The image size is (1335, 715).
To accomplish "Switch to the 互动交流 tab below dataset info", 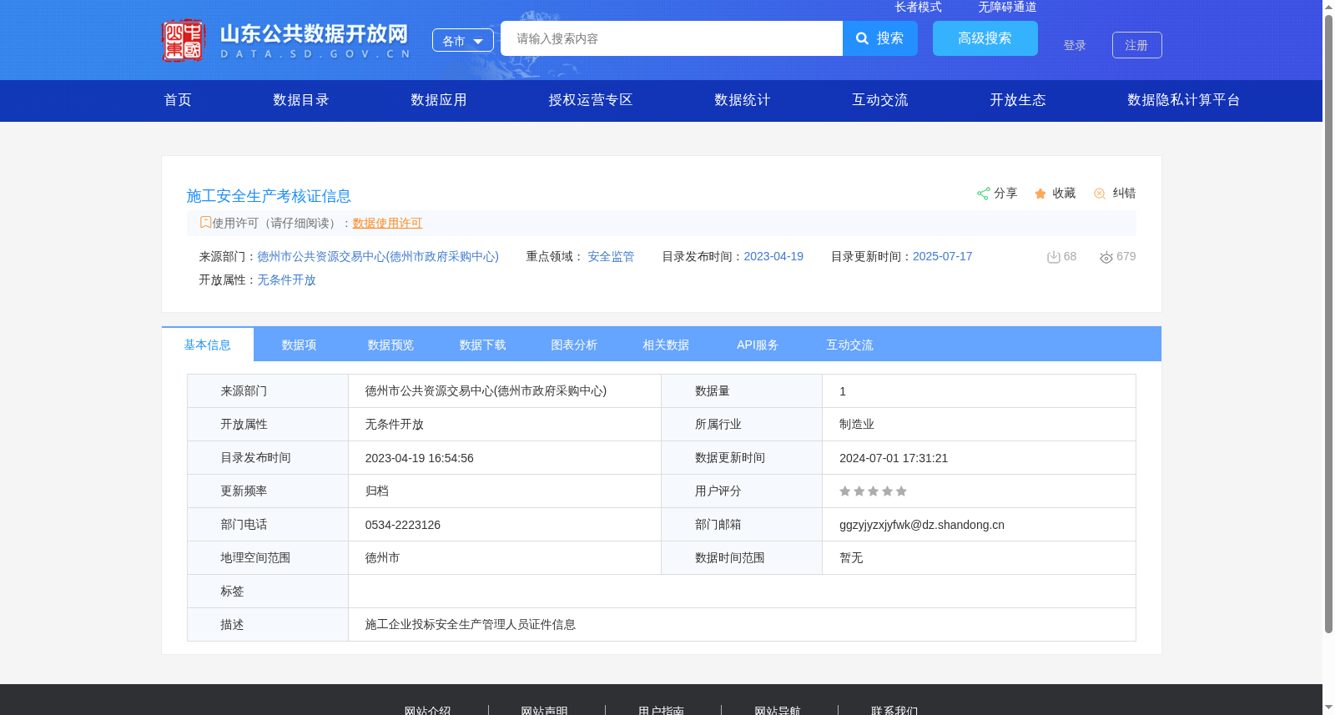I will [850, 345].
